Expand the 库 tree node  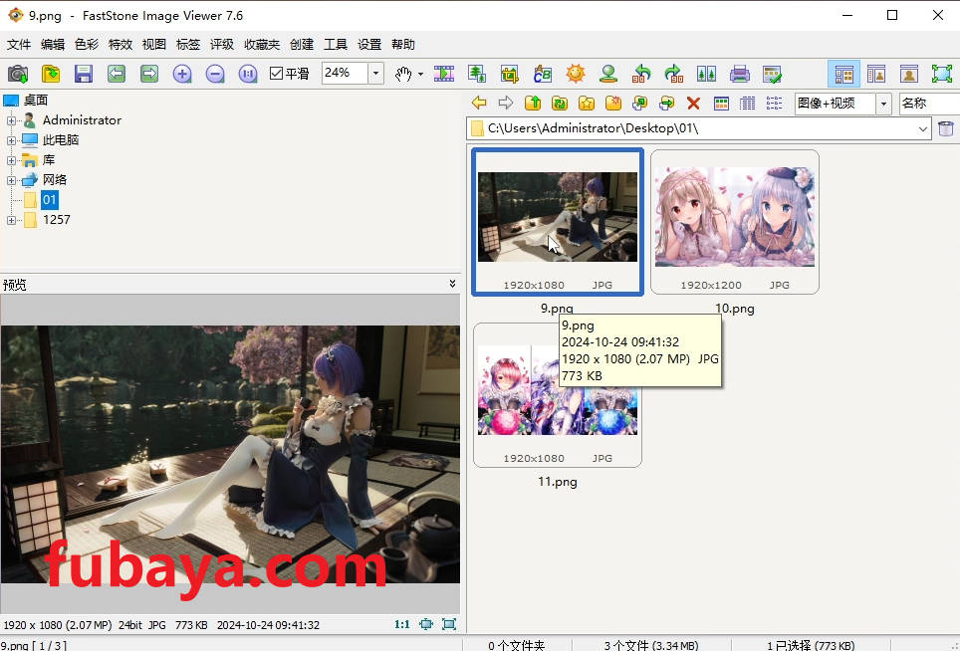tap(11, 160)
